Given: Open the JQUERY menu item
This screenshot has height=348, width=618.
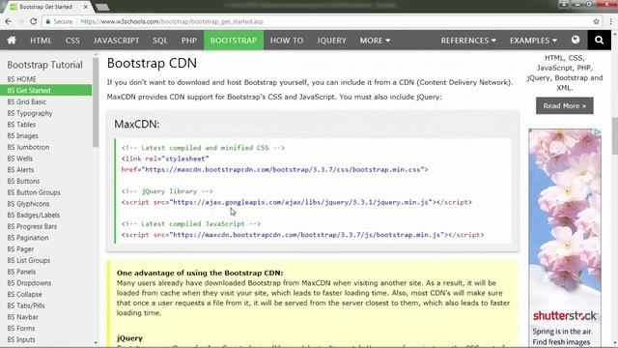Looking at the screenshot, I should (x=331, y=41).
